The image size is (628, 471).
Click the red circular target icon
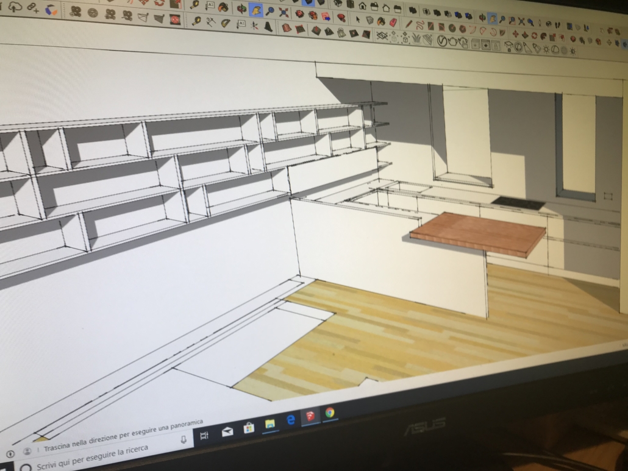pyautogui.click(x=175, y=19)
